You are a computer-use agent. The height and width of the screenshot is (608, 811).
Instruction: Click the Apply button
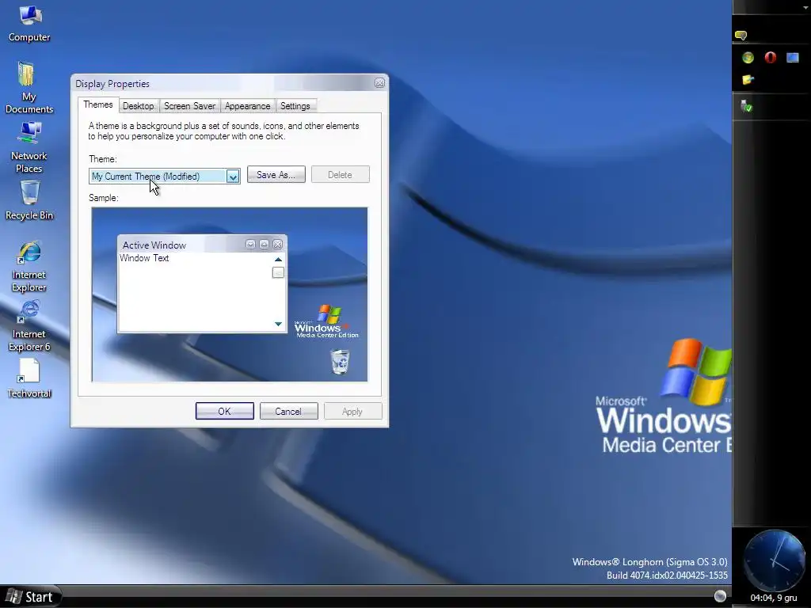tap(352, 411)
